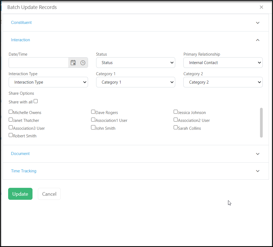Screen dimensions: 273x247
Task: Collapse the Interaction section chevron
Action: pos(258,40)
